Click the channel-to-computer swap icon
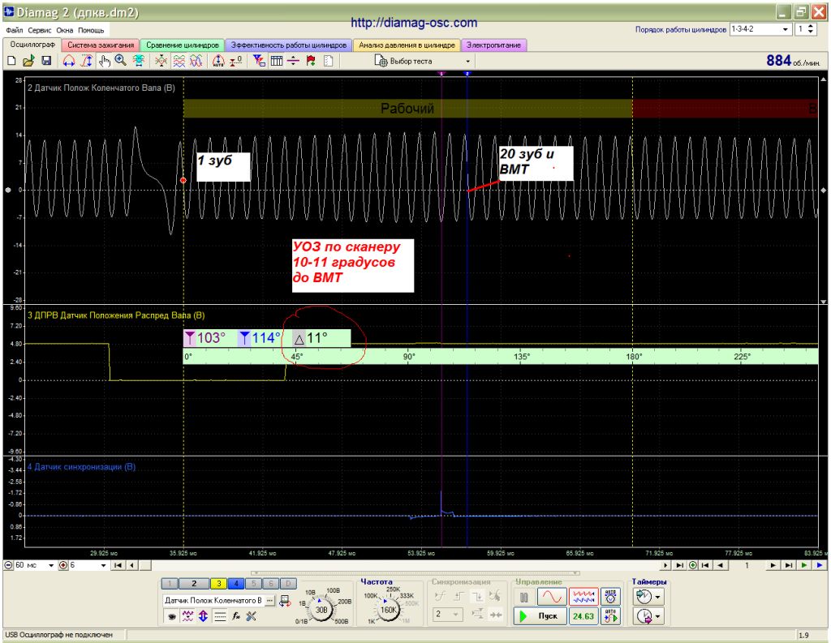 click(285, 601)
